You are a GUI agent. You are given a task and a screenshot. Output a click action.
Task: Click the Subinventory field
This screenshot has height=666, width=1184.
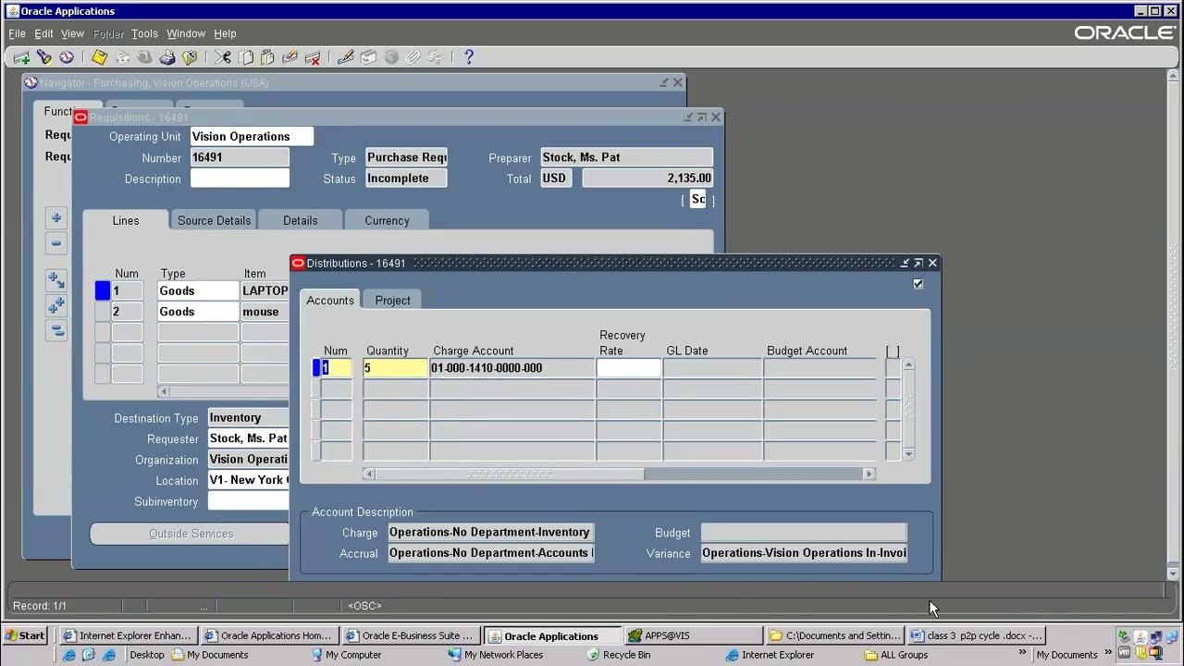pyautogui.click(x=248, y=501)
